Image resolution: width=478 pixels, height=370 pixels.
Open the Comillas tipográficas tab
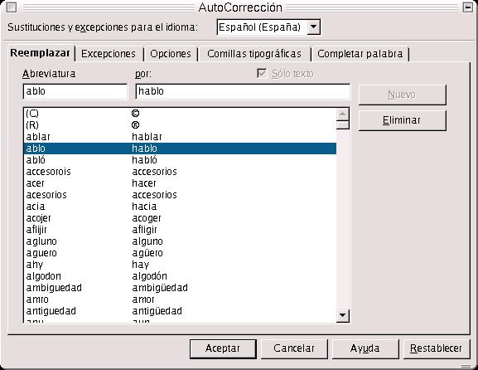click(x=254, y=54)
